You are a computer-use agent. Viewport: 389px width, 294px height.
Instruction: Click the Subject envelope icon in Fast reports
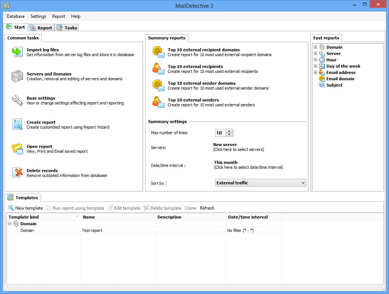coord(322,85)
